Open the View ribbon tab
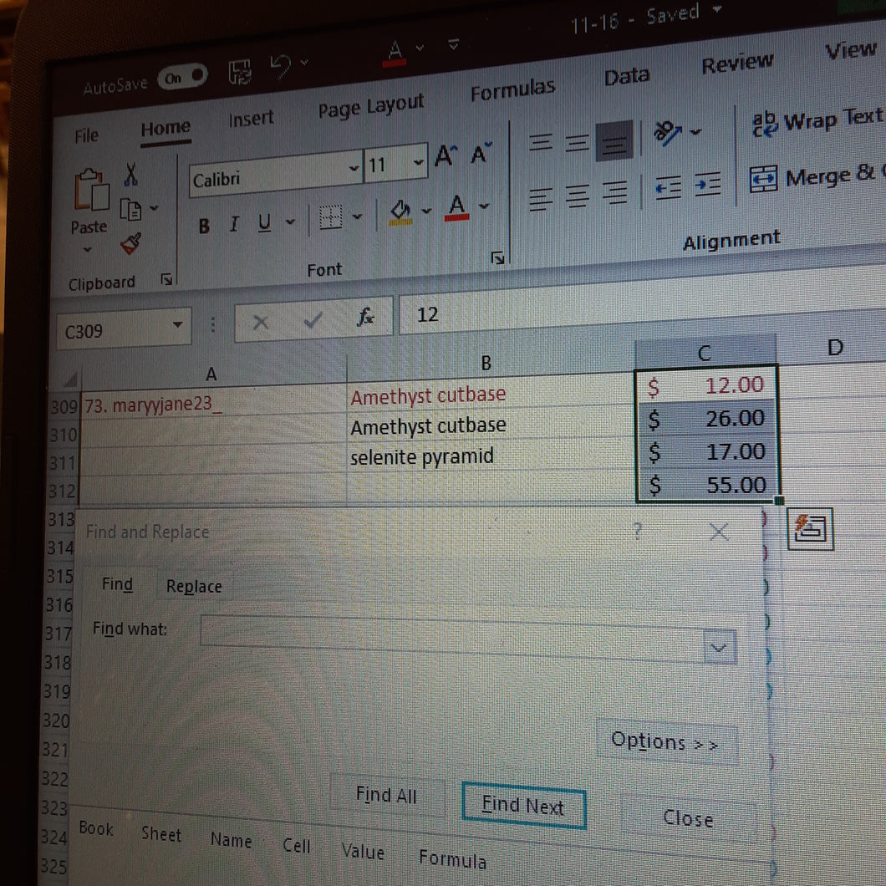886x886 pixels. pos(850,50)
